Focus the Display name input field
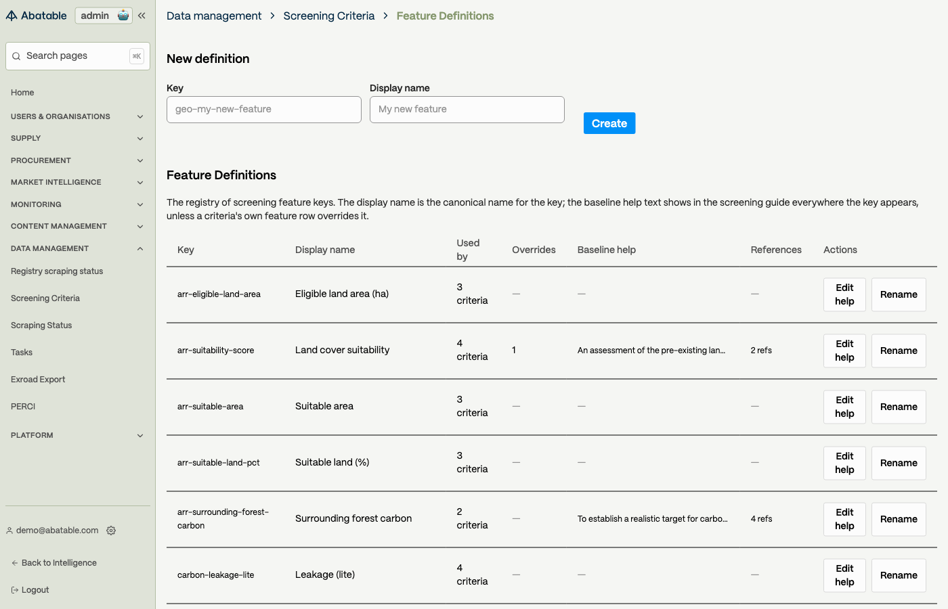 point(467,110)
